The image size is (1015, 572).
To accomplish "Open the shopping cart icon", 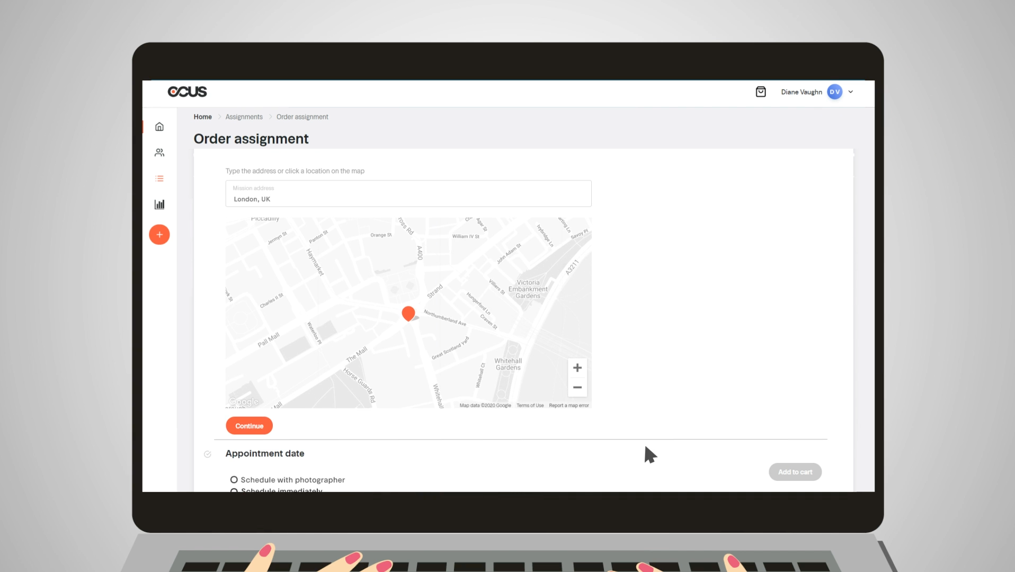I will (761, 92).
